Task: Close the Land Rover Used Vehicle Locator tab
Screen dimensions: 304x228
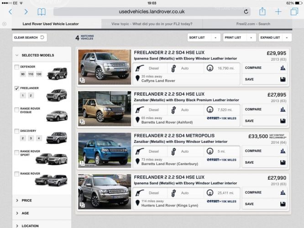Action: click(4, 24)
